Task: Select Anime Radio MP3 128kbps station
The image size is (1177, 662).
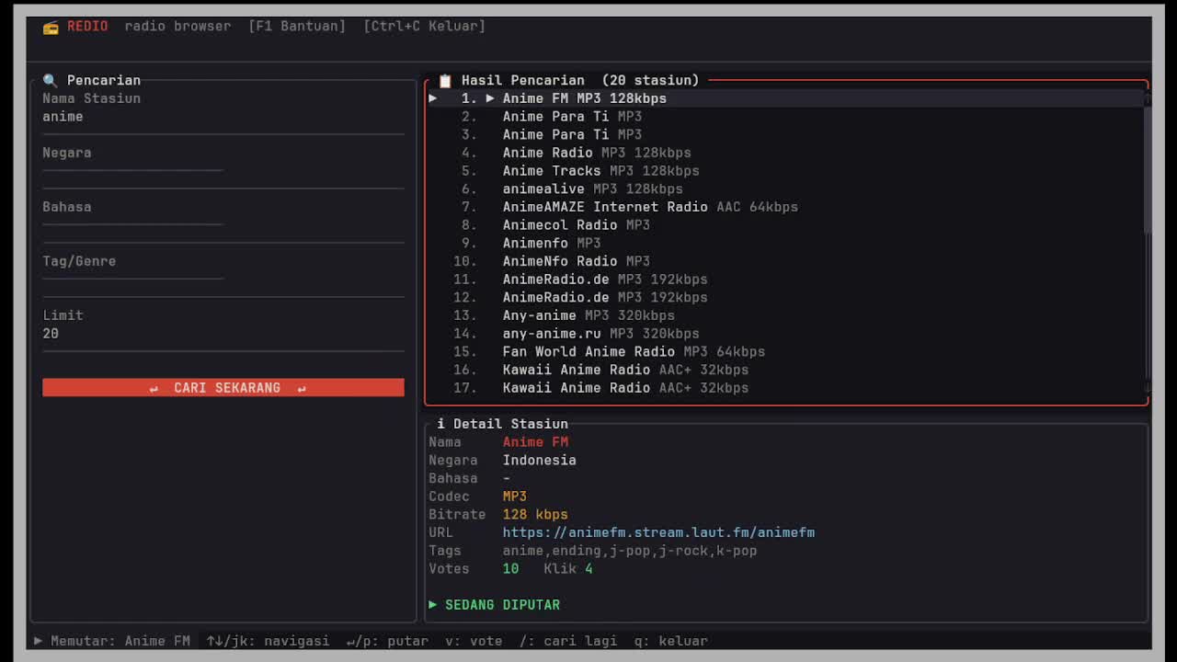Action: click(x=786, y=153)
